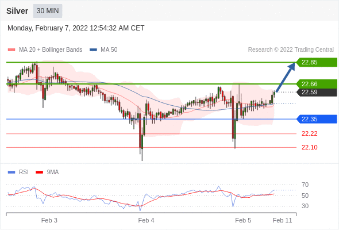Toggle the MA 50 legend label
Viewport: 339px width, 230px height.
[109, 50]
